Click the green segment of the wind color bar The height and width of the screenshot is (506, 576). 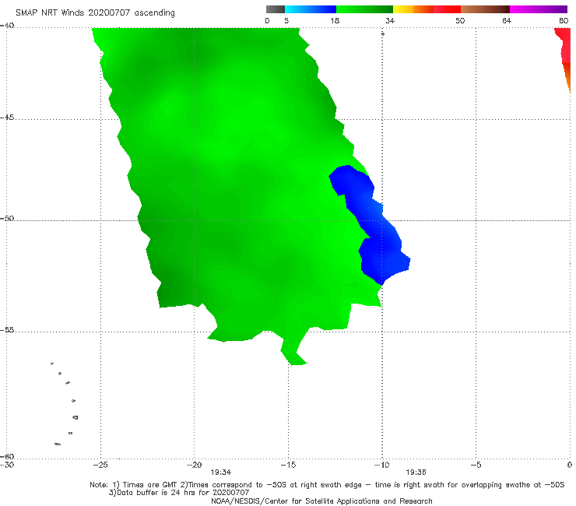(365, 9)
